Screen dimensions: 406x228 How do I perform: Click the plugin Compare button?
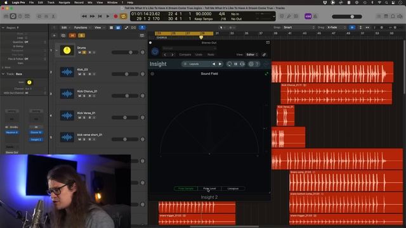click(x=185, y=54)
